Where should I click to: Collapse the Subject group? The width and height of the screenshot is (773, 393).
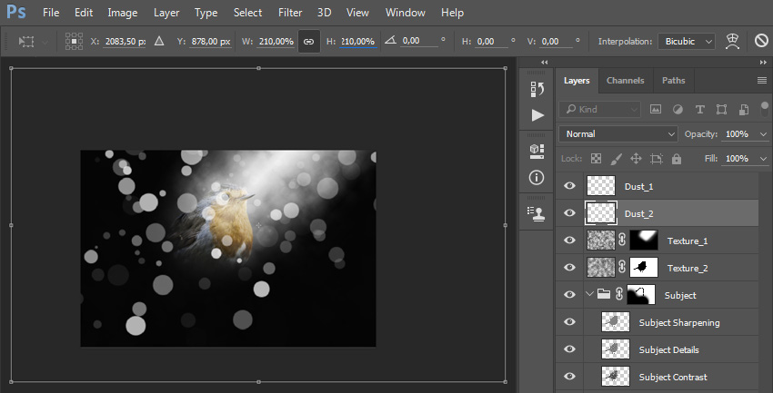[x=589, y=295]
